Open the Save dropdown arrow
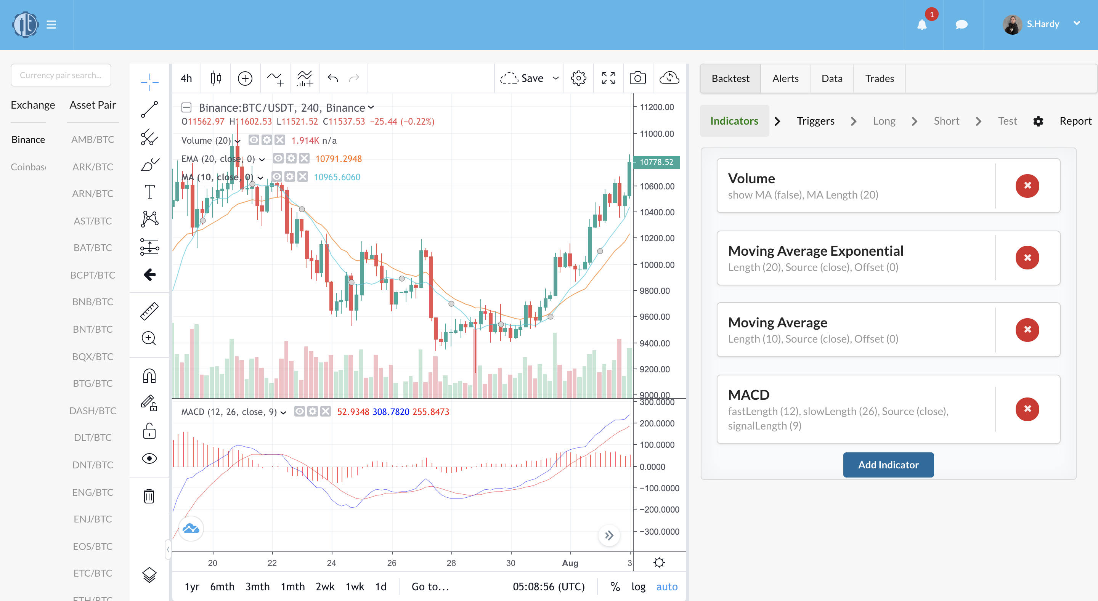 [555, 79]
